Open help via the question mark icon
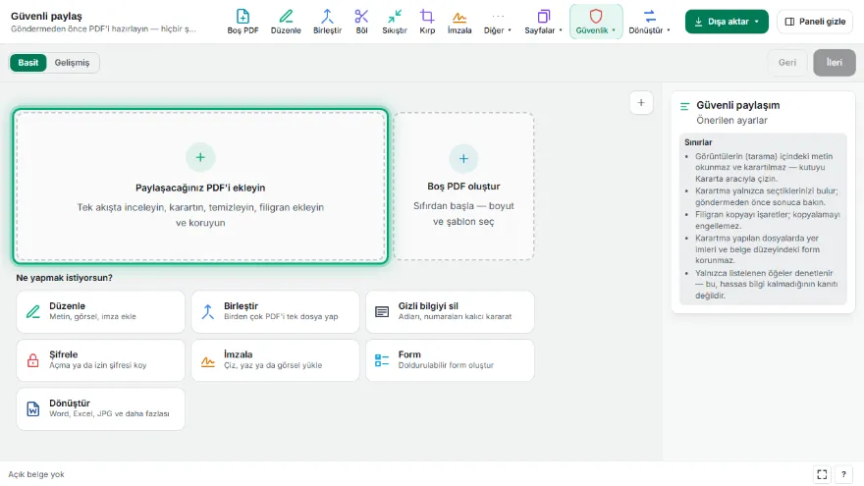864x486 pixels. point(843,474)
